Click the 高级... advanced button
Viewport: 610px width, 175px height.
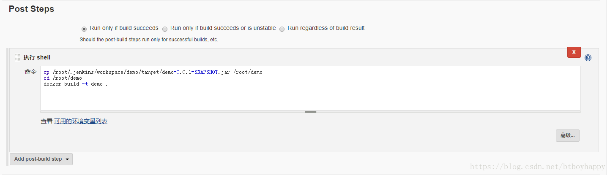tap(567, 135)
